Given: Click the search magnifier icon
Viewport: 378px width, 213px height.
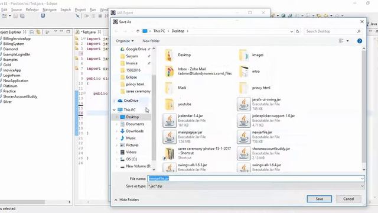Looking at the screenshot, I should pyautogui.click(x=359, y=31).
